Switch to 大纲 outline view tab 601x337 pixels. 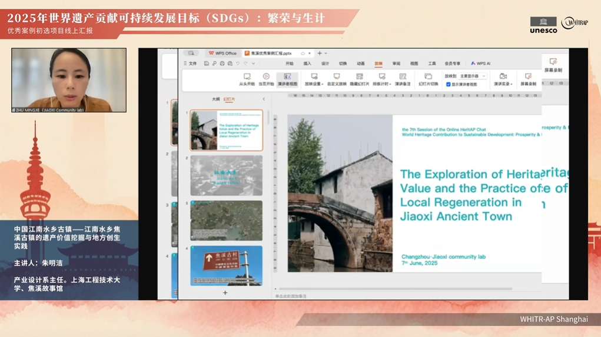tap(215, 99)
